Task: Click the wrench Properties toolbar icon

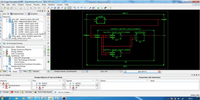Action: (x=90, y=8)
